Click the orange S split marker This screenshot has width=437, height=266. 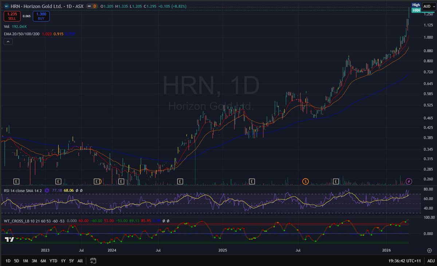pos(306,181)
